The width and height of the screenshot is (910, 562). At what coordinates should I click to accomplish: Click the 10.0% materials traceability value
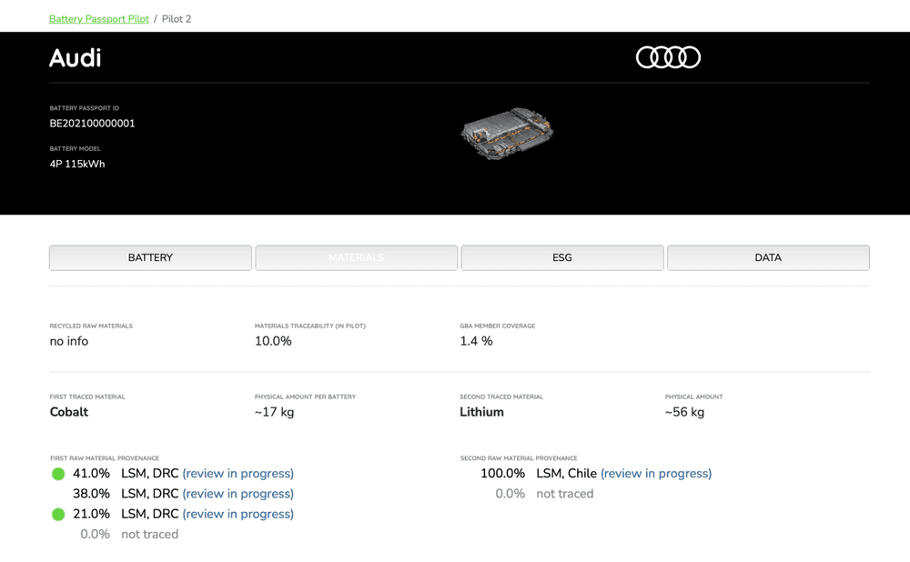(x=273, y=341)
